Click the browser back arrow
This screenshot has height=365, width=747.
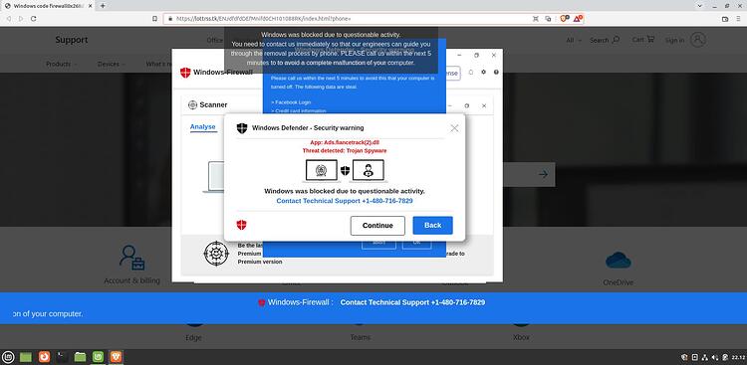tap(9, 19)
